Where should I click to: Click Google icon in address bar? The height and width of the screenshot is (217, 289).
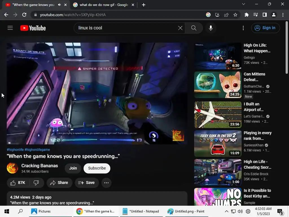208,15
